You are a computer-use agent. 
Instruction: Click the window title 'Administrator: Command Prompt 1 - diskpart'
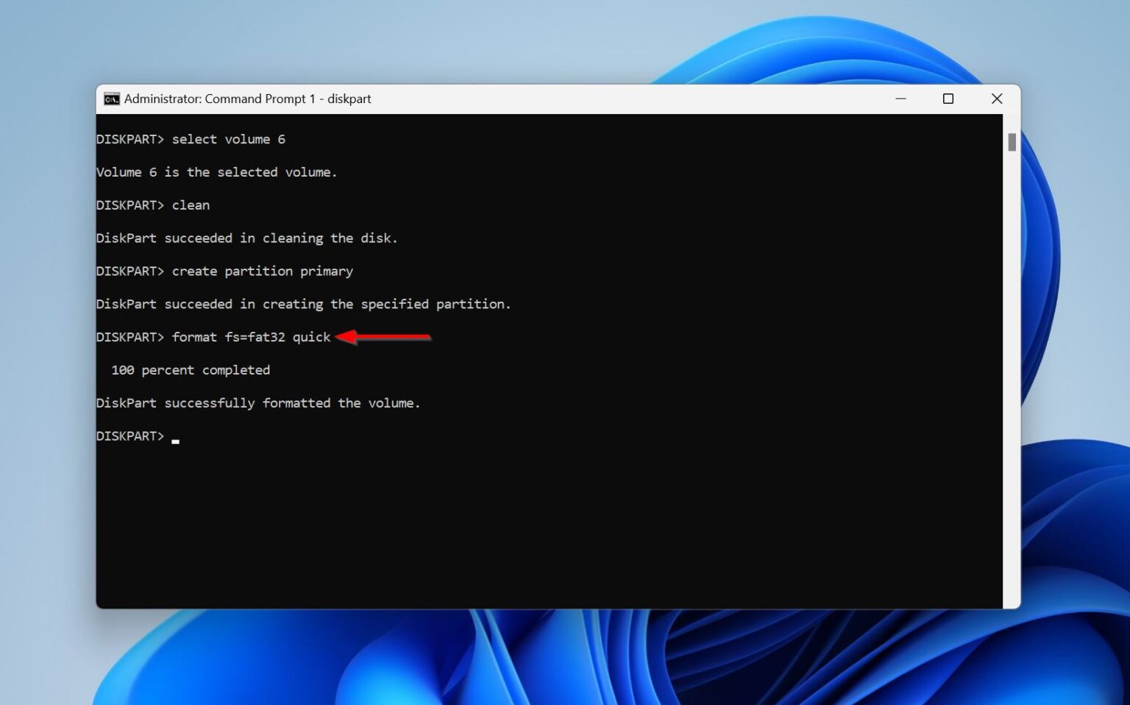point(247,99)
